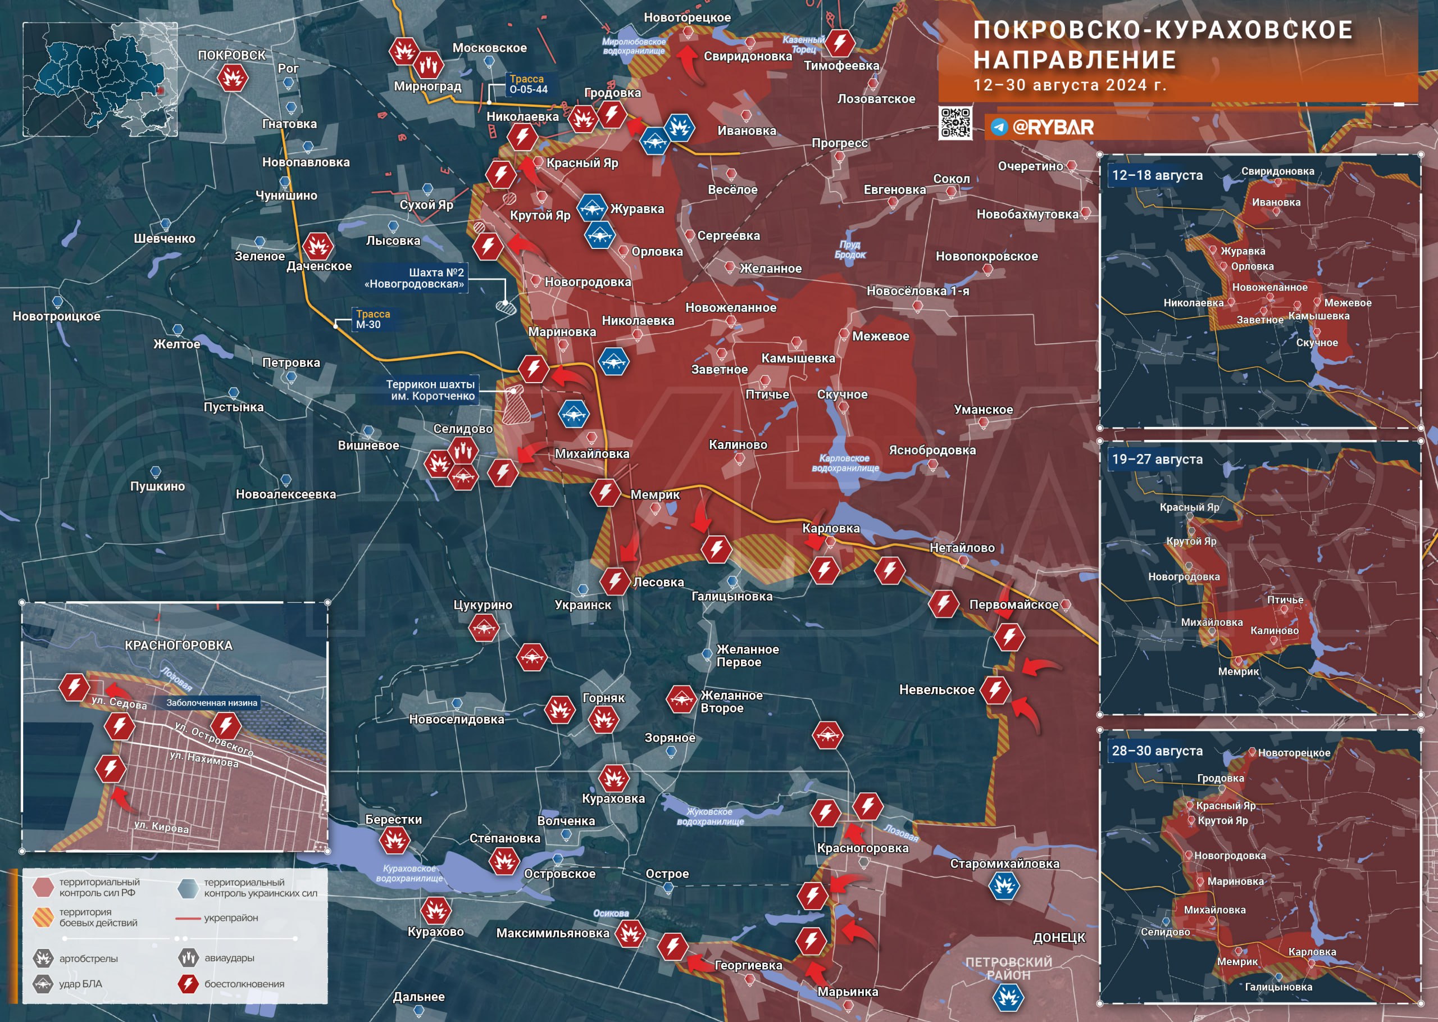Click the airstrike icon above Мирноград

point(429,63)
